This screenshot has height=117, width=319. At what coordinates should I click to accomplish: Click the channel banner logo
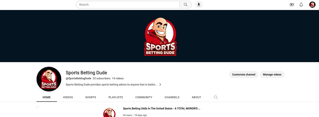pyautogui.click(x=160, y=36)
